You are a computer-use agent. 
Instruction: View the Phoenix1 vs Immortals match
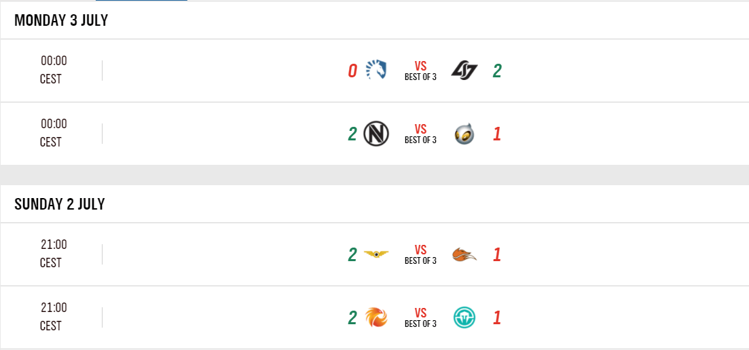pyautogui.click(x=420, y=317)
